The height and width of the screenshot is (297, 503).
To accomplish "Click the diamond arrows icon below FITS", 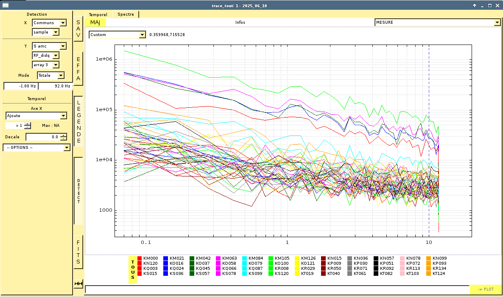I will tap(78, 283).
